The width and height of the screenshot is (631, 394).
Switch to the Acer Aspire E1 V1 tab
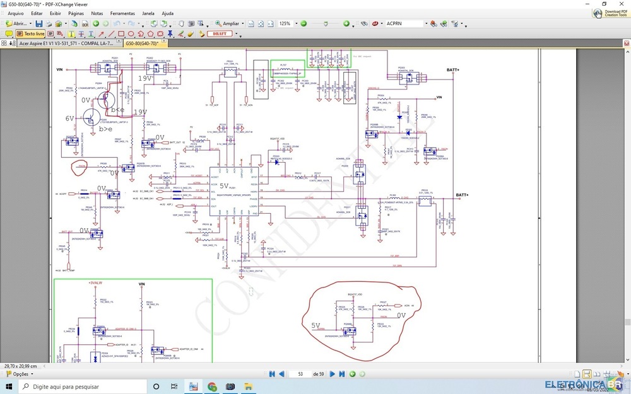tap(66, 43)
